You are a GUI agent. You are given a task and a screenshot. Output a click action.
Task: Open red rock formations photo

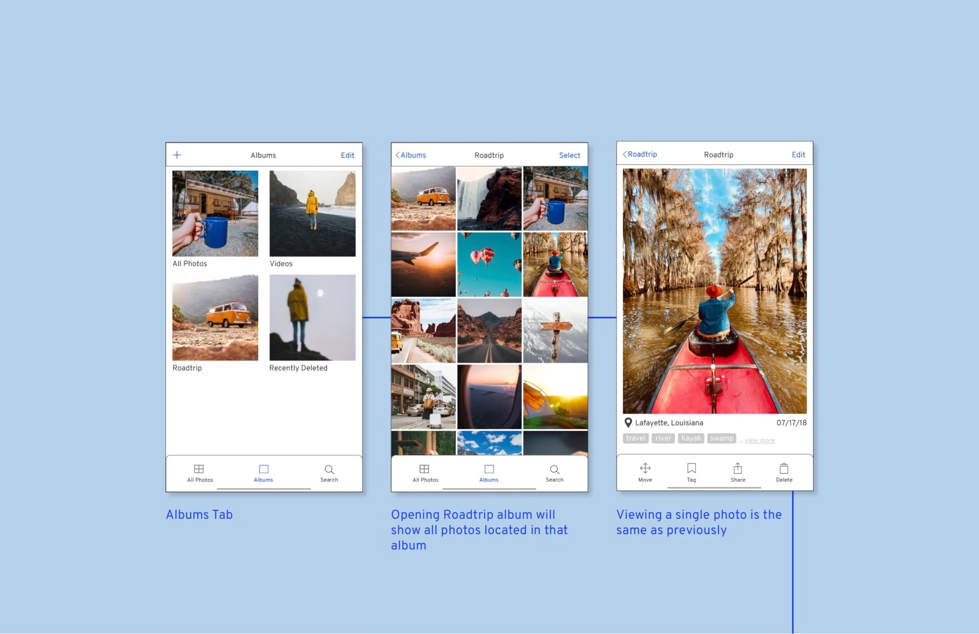[423, 330]
